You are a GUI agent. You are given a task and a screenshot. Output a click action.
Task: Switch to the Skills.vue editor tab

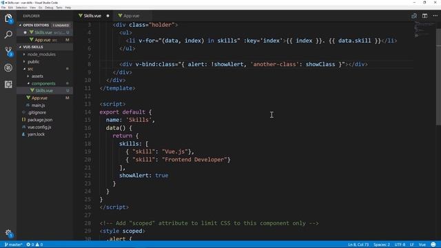point(92,16)
